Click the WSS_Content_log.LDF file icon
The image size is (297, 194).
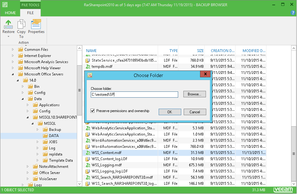tap(88, 159)
